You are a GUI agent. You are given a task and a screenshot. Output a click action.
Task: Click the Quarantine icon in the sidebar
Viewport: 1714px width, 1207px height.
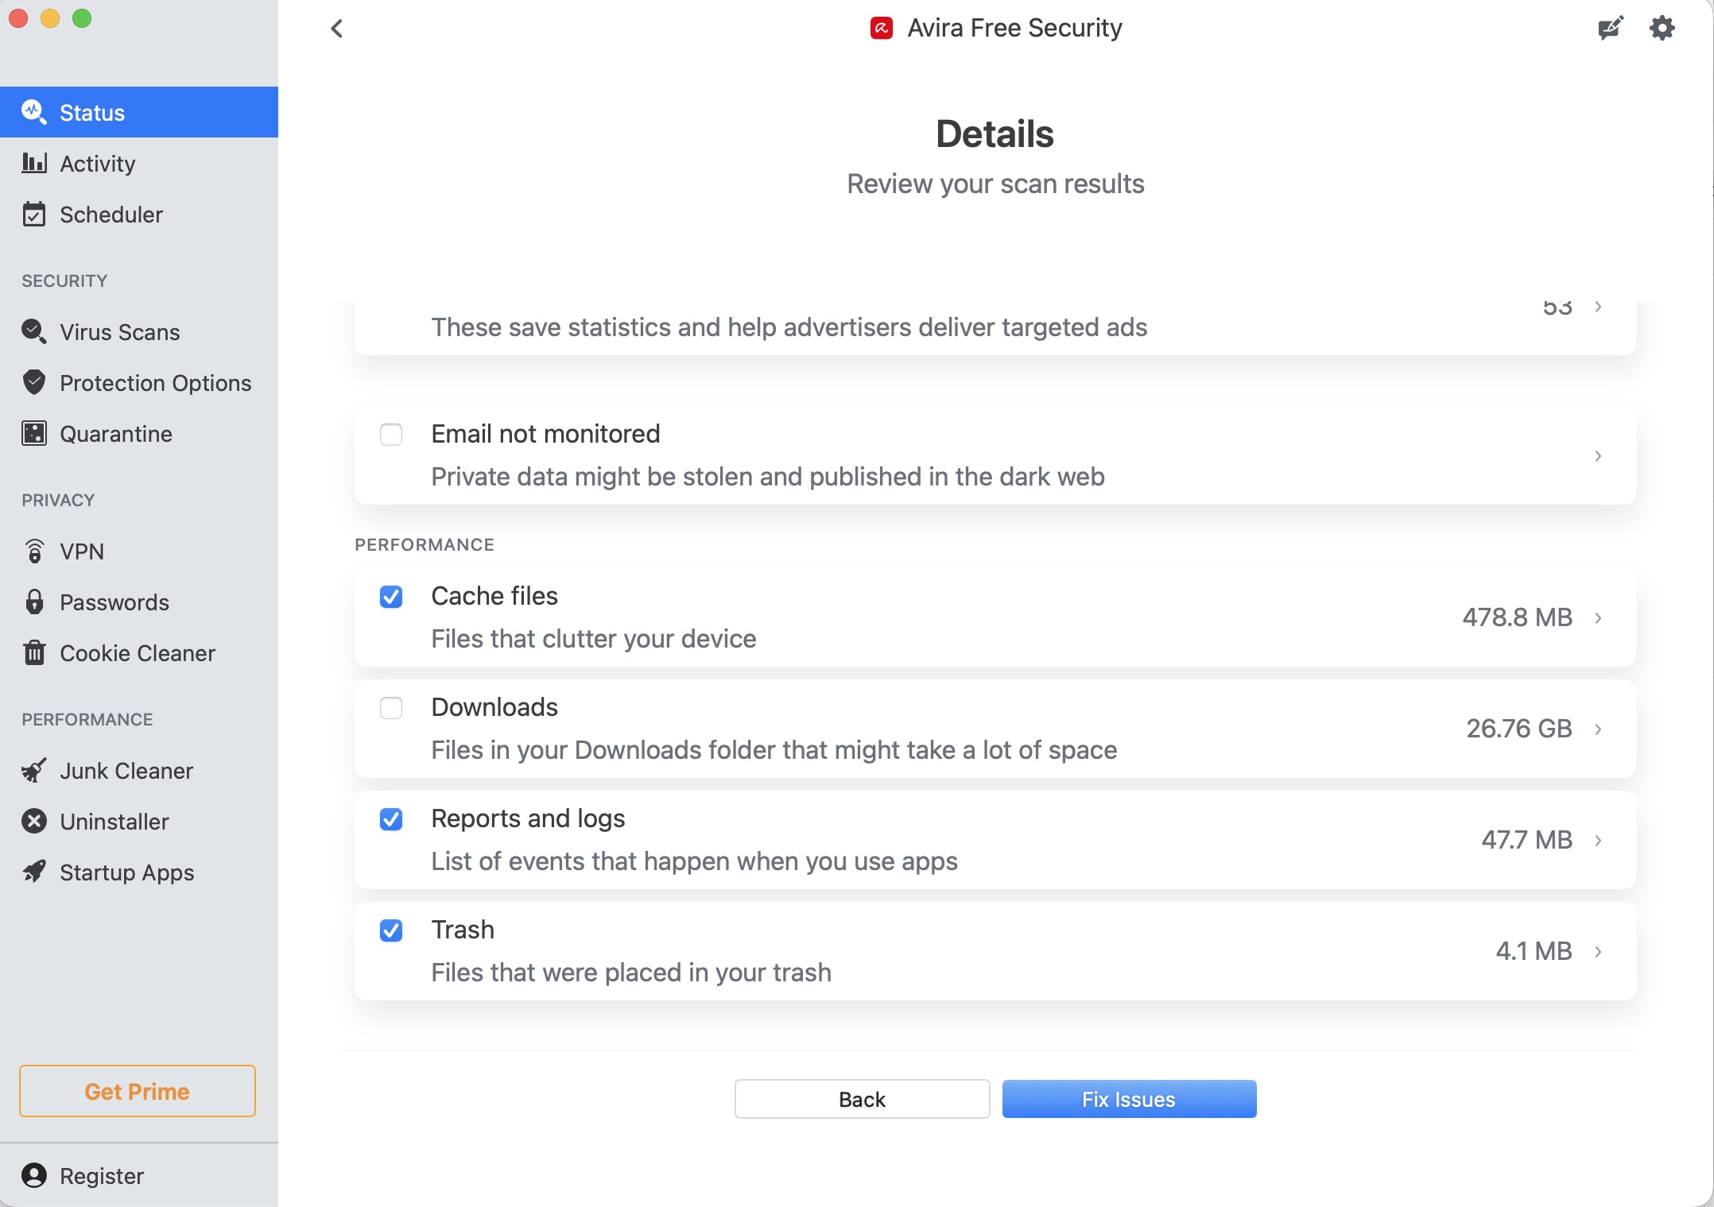(x=33, y=434)
